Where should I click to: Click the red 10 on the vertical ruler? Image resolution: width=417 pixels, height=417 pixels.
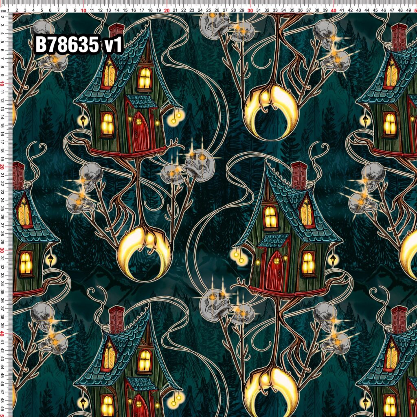(x=2, y=84)
